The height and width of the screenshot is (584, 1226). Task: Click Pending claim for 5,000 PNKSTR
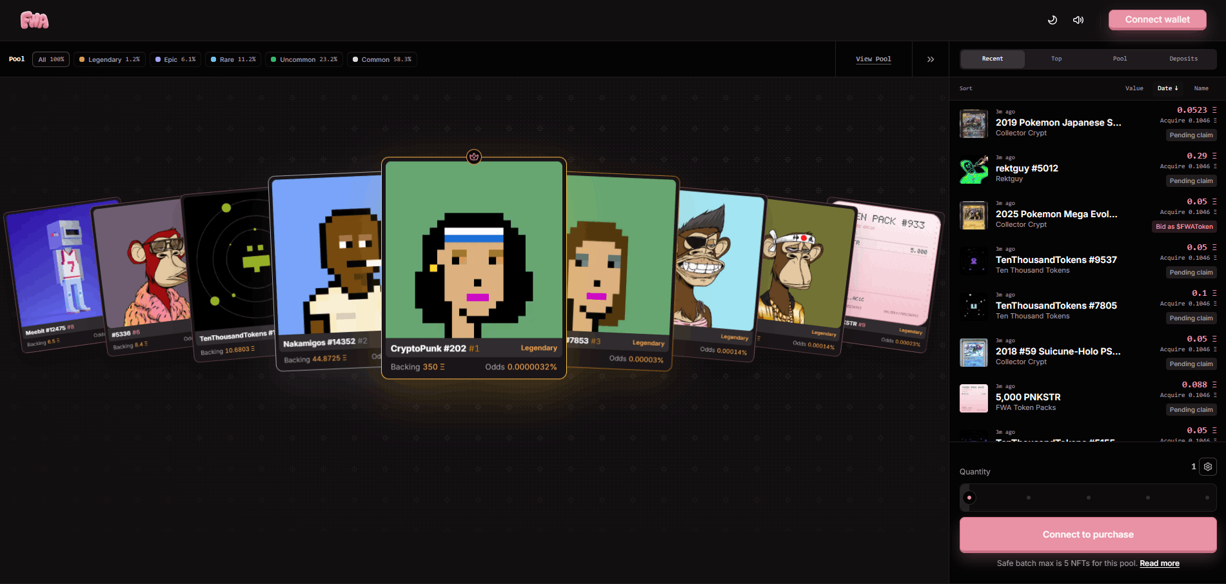(x=1191, y=410)
